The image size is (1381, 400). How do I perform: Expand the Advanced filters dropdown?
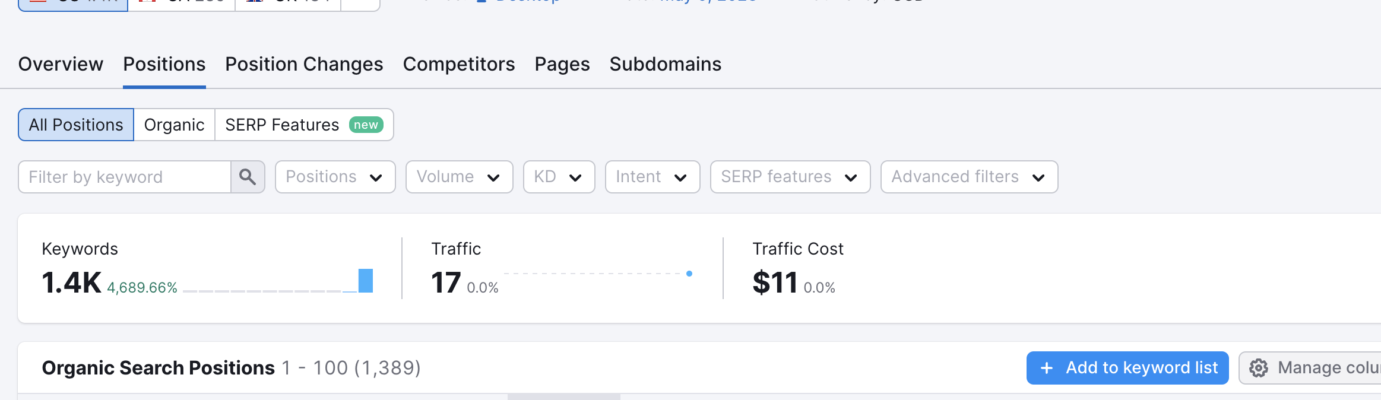coord(970,177)
